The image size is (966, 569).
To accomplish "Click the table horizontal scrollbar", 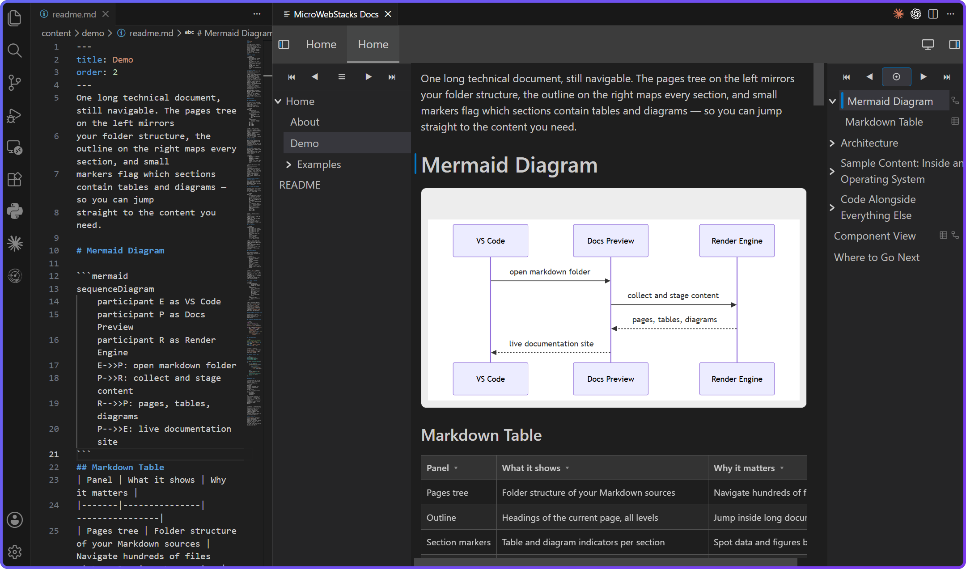I will tap(606, 561).
